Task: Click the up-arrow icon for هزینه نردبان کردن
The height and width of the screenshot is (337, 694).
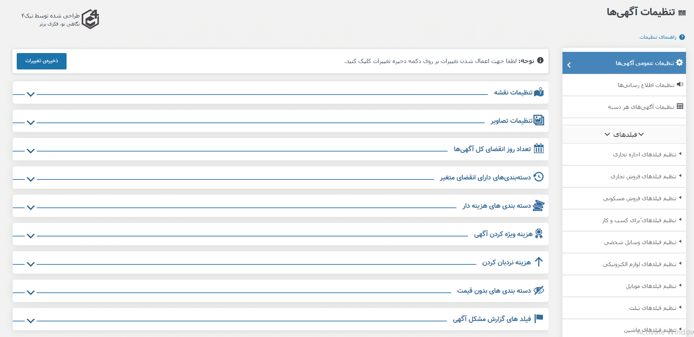Action: click(x=539, y=262)
